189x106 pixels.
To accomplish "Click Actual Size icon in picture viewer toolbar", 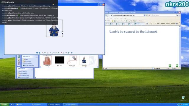I will pyautogui.click(x=45, y=53).
